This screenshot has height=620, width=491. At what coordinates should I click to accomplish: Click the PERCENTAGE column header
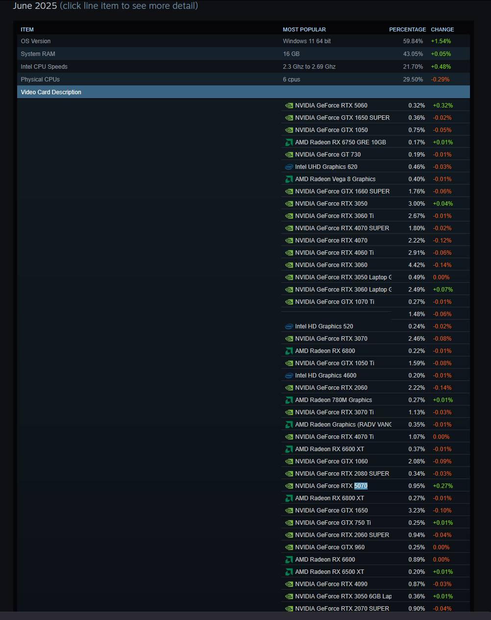(408, 29)
